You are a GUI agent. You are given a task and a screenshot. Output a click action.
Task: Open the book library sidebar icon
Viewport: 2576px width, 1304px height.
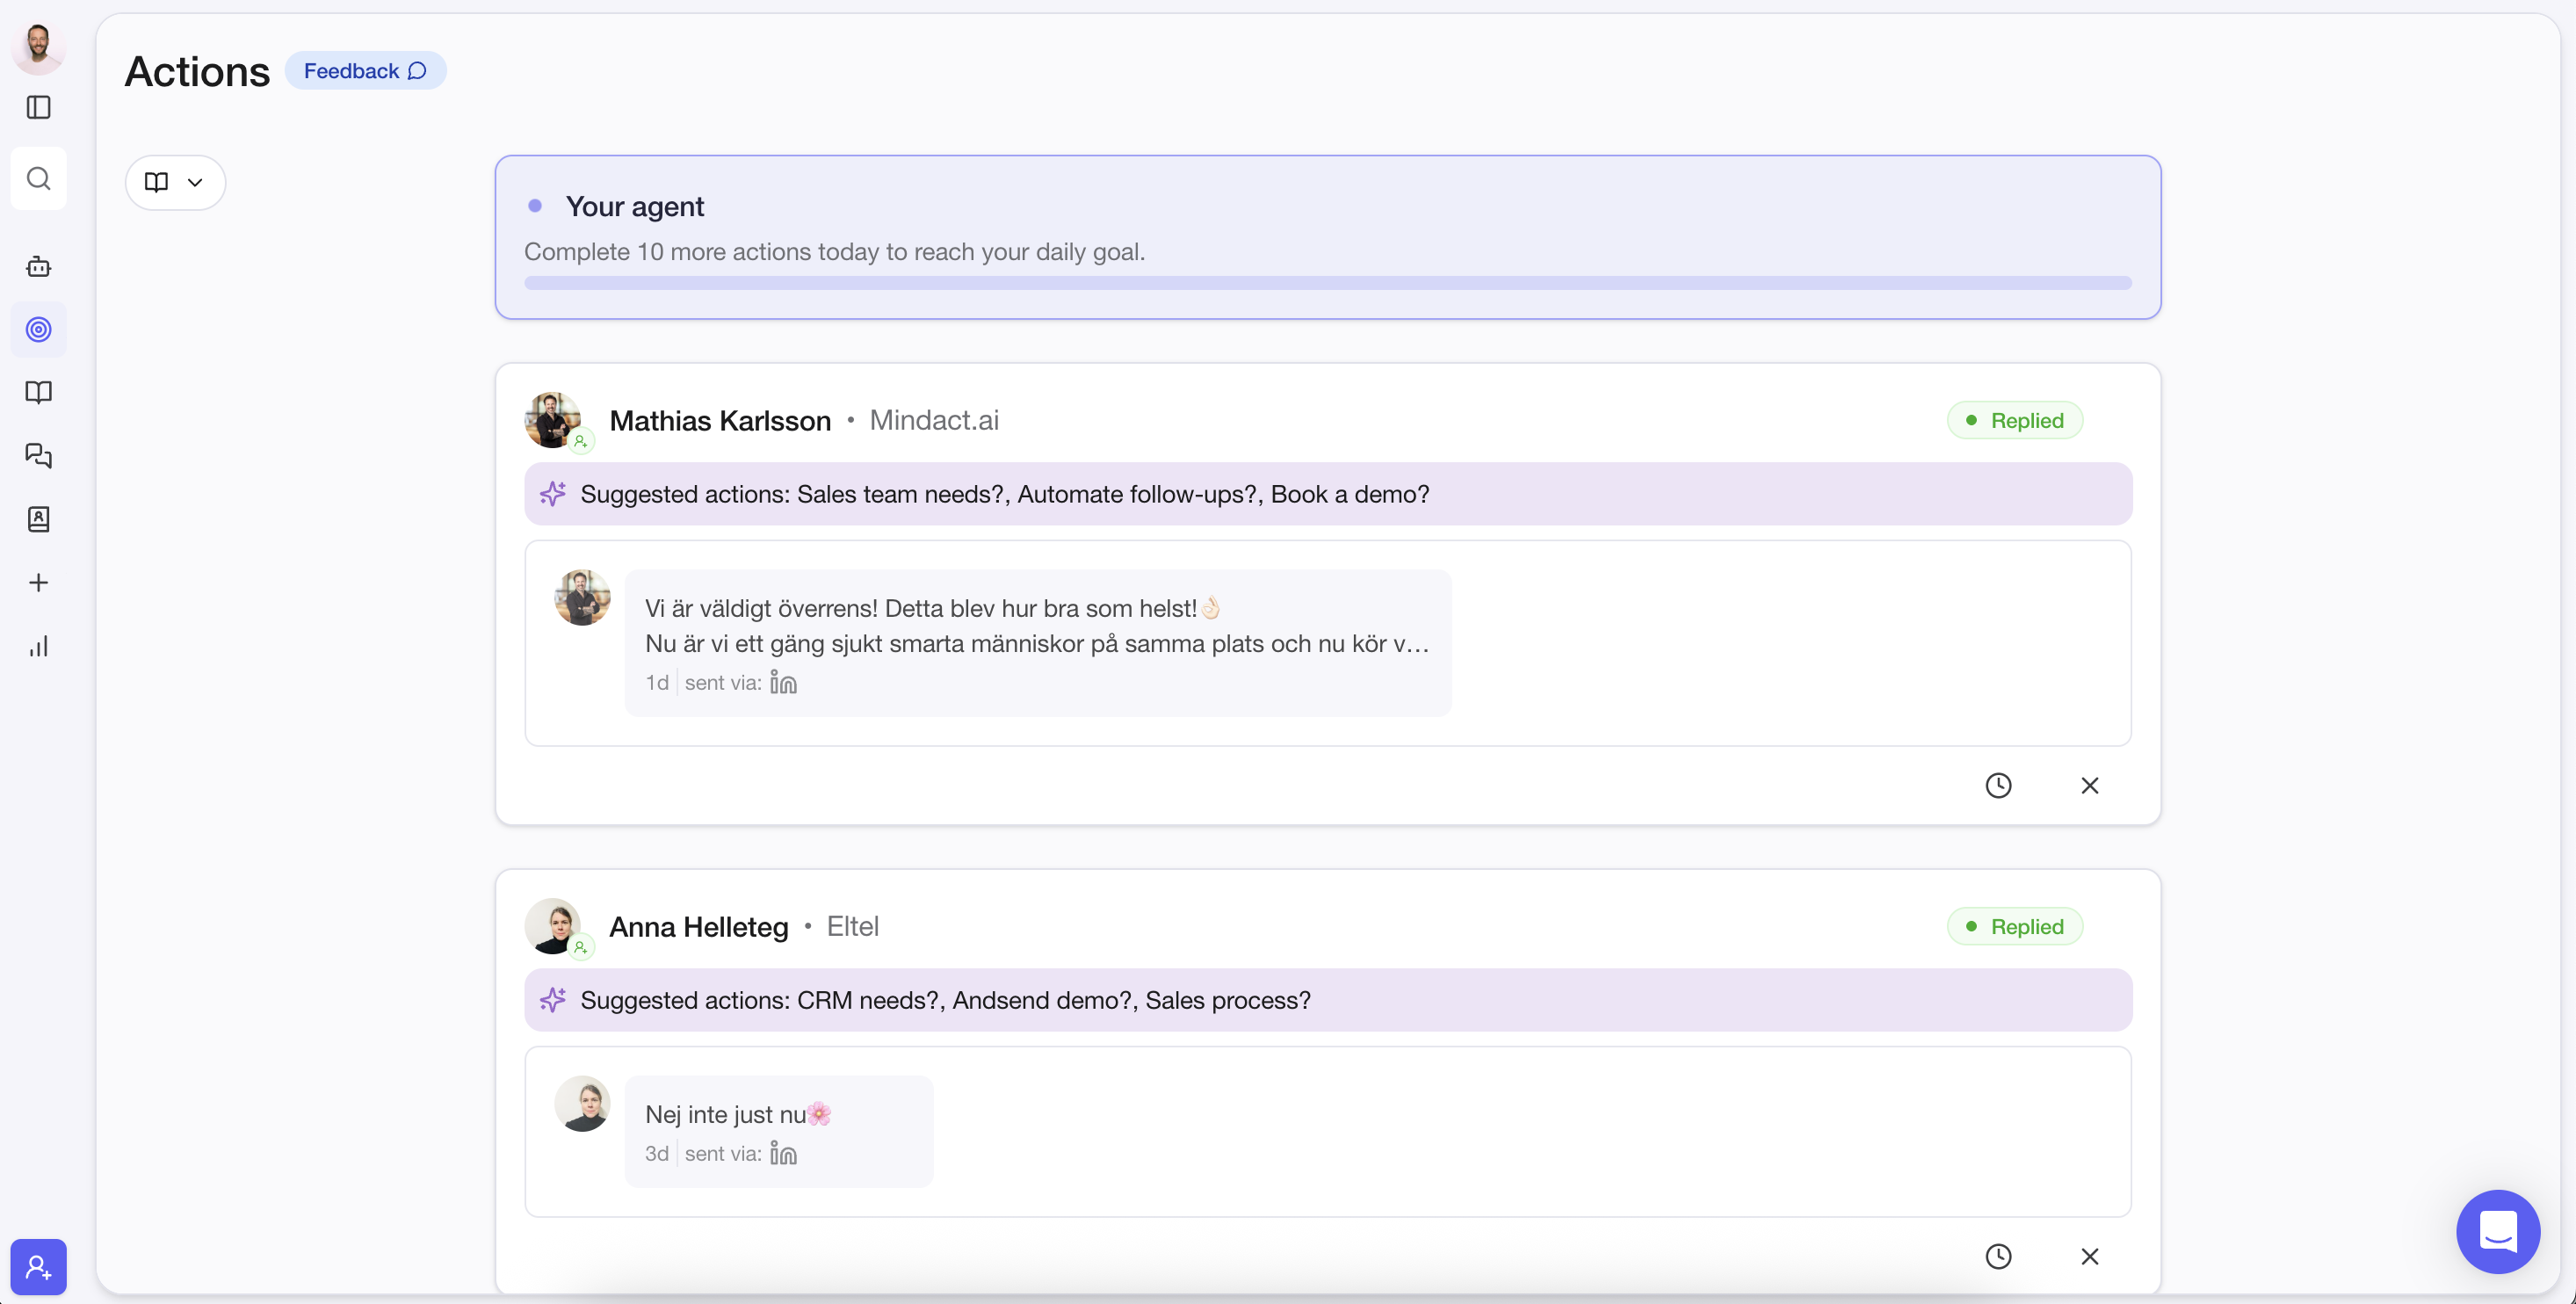[x=38, y=392]
